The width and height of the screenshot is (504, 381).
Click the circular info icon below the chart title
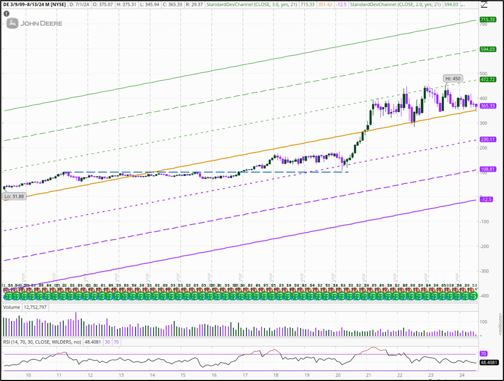(7, 14)
